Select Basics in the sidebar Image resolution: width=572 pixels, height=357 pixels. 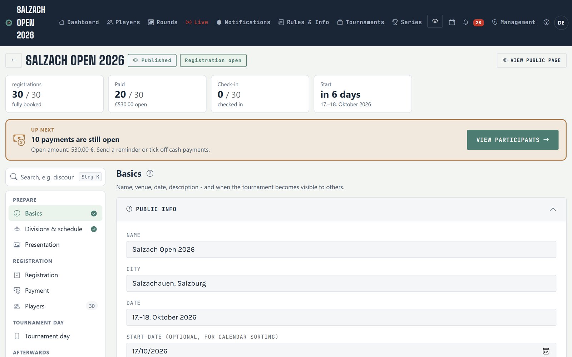click(55, 213)
